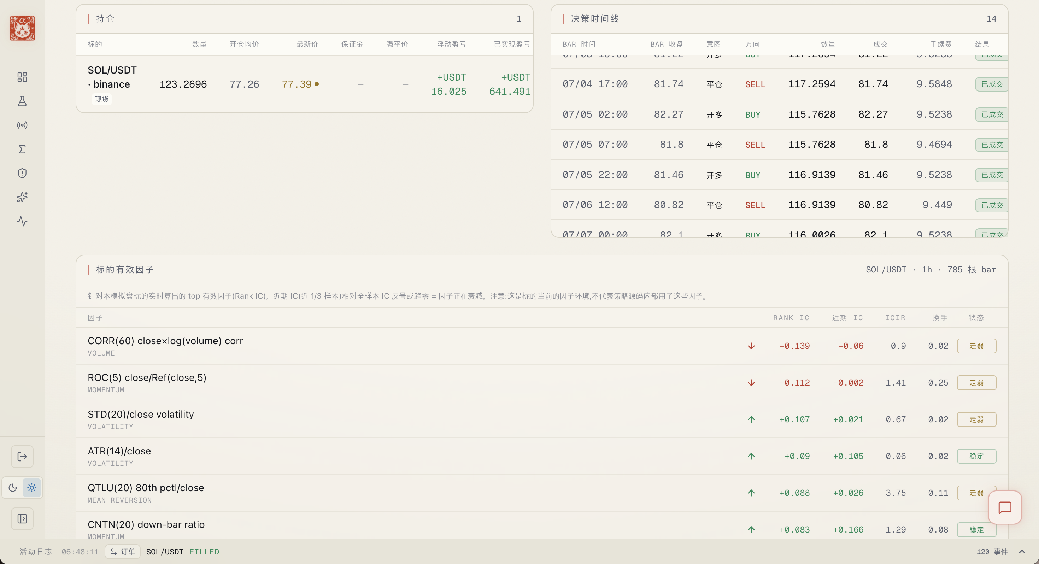Click CNTN(20) down-bar ratio factor name
The image size is (1039, 564).
146,524
